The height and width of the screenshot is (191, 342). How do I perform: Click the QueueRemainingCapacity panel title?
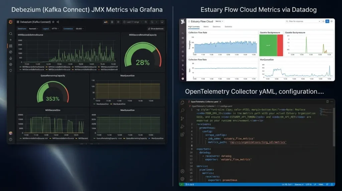tap(53, 76)
